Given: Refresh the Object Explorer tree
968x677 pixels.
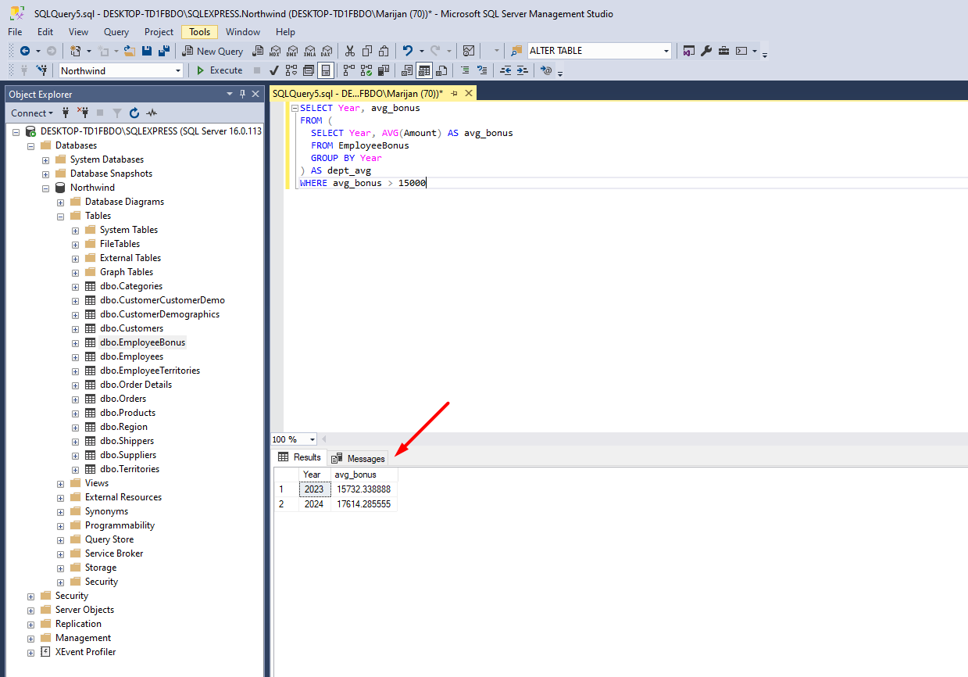Looking at the screenshot, I should (x=134, y=113).
